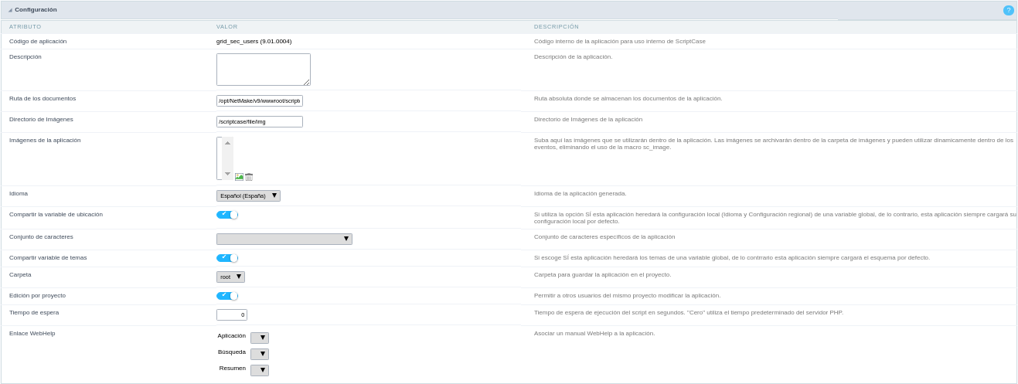
Task: Click the Conjunto de caracteres label
Action: point(41,237)
